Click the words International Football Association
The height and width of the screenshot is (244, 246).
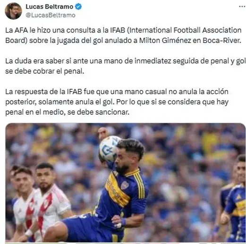point(186,30)
